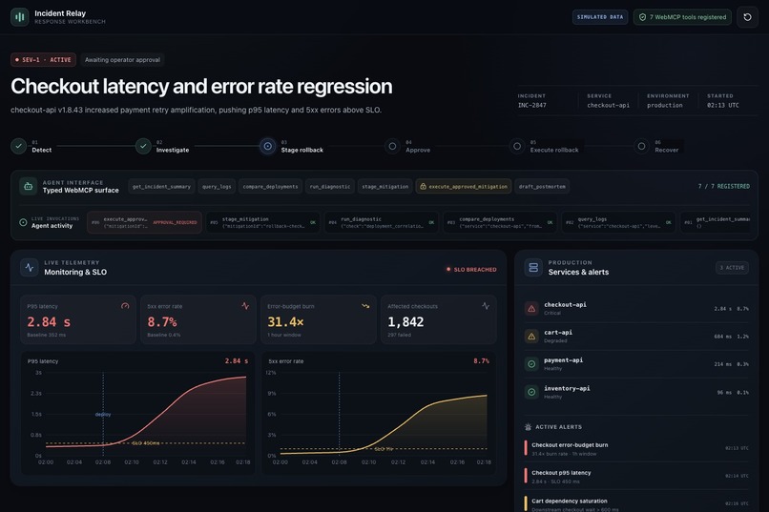Click the stage_mitigation tool chip
This screenshot has width=769, height=512.
click(x=385, y=187)
